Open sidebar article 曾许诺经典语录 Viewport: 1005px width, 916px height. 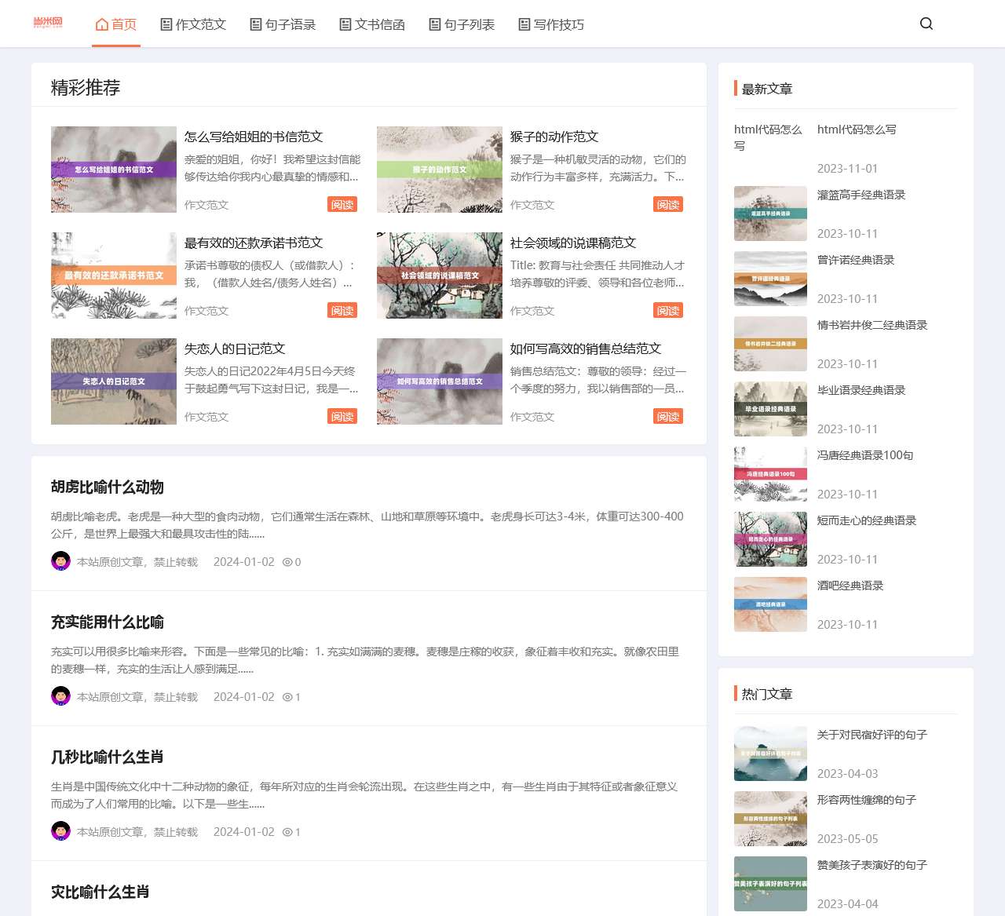pos(856,260)
